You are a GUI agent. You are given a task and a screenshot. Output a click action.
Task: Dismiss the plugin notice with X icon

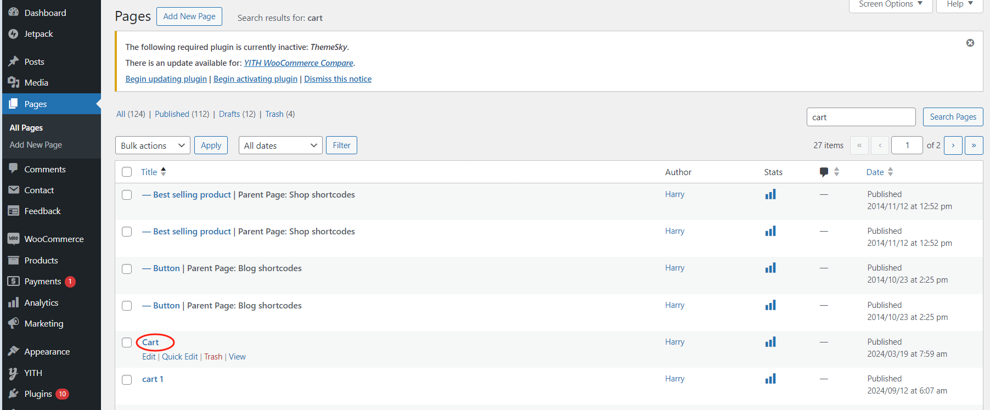click(x=970, y=43)
